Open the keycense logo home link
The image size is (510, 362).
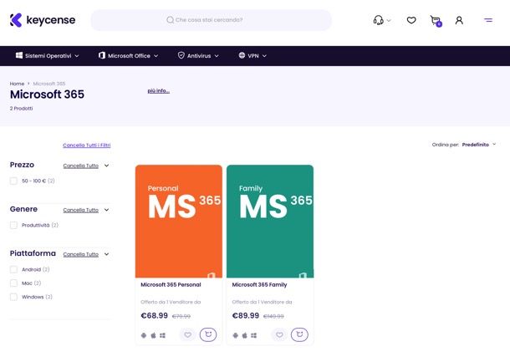(43, 20)
